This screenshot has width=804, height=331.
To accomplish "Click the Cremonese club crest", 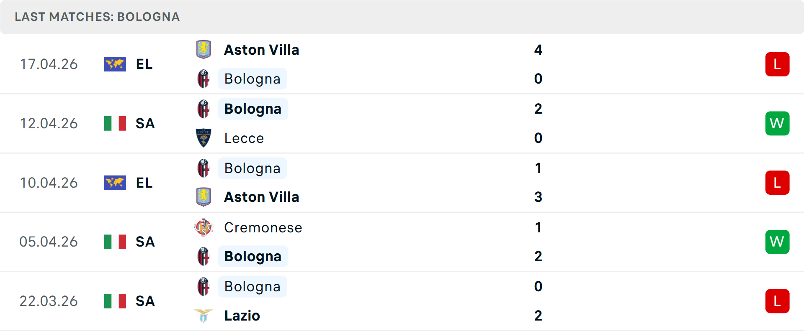I will tap(204, 227).
